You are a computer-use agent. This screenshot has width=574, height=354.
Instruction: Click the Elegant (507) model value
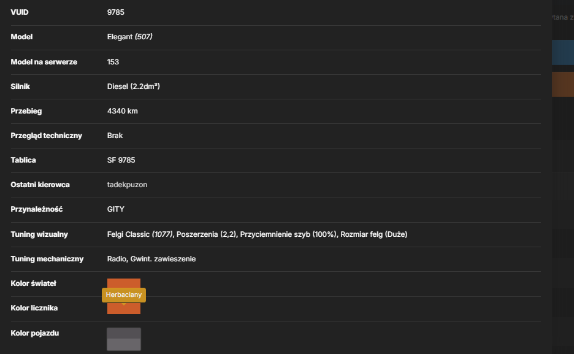[129, 37]
